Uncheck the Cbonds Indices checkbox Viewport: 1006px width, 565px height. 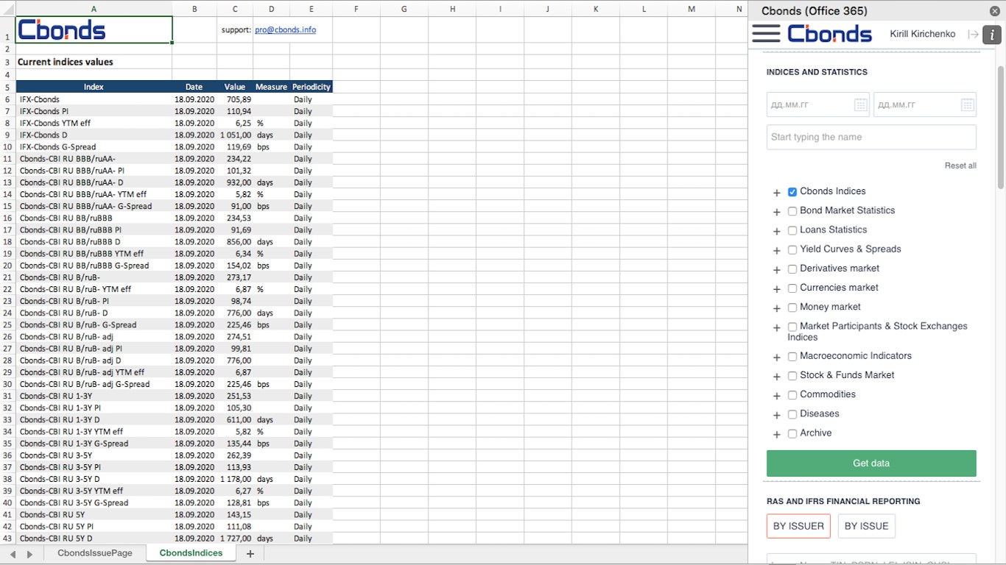pyautogui.click(x=792, y=192)
